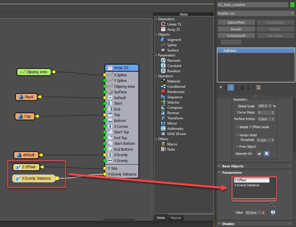Enable the Vertex Weld checkbox

(x=237, y=135)
